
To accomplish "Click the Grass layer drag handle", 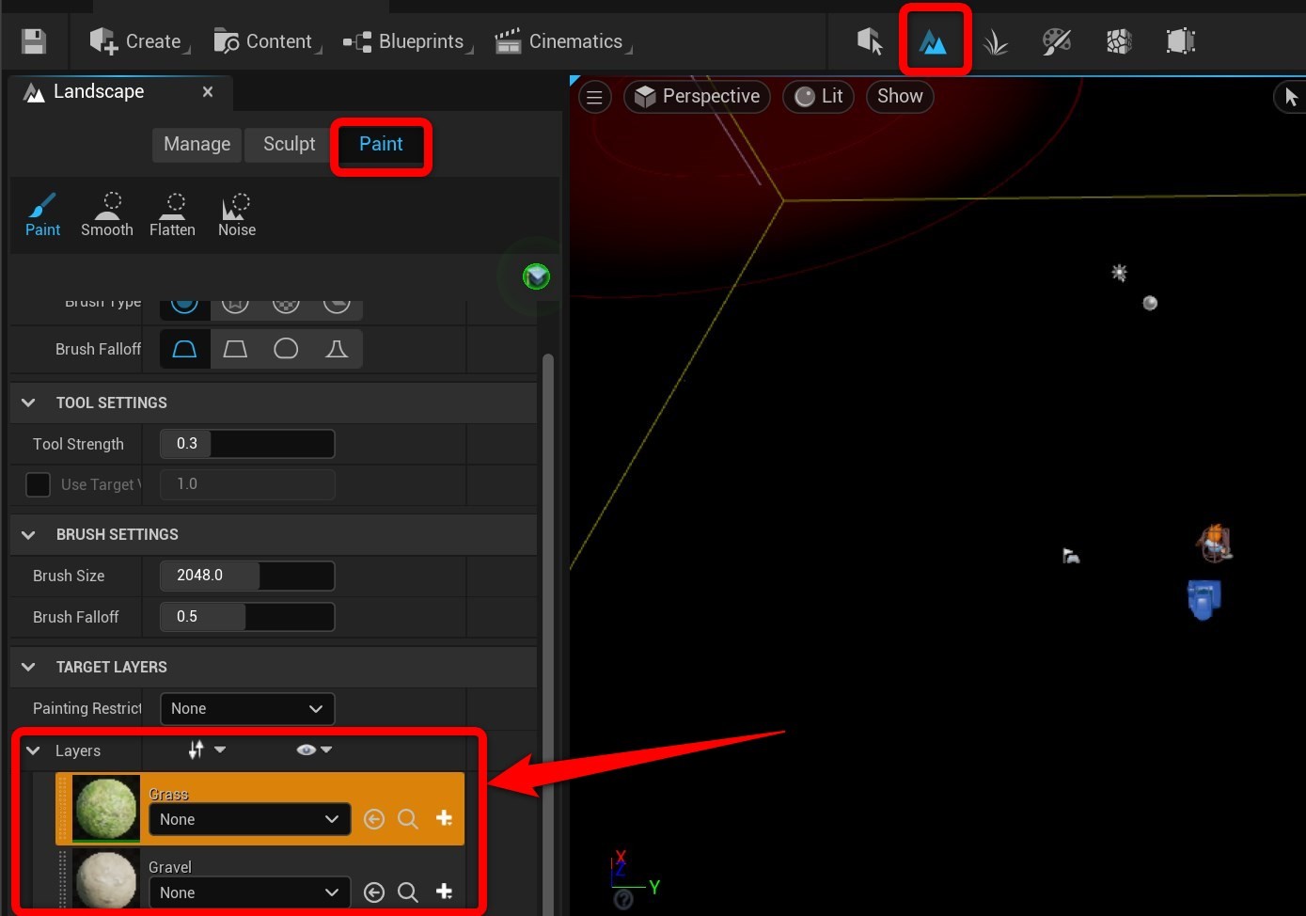I will point(63,809).
